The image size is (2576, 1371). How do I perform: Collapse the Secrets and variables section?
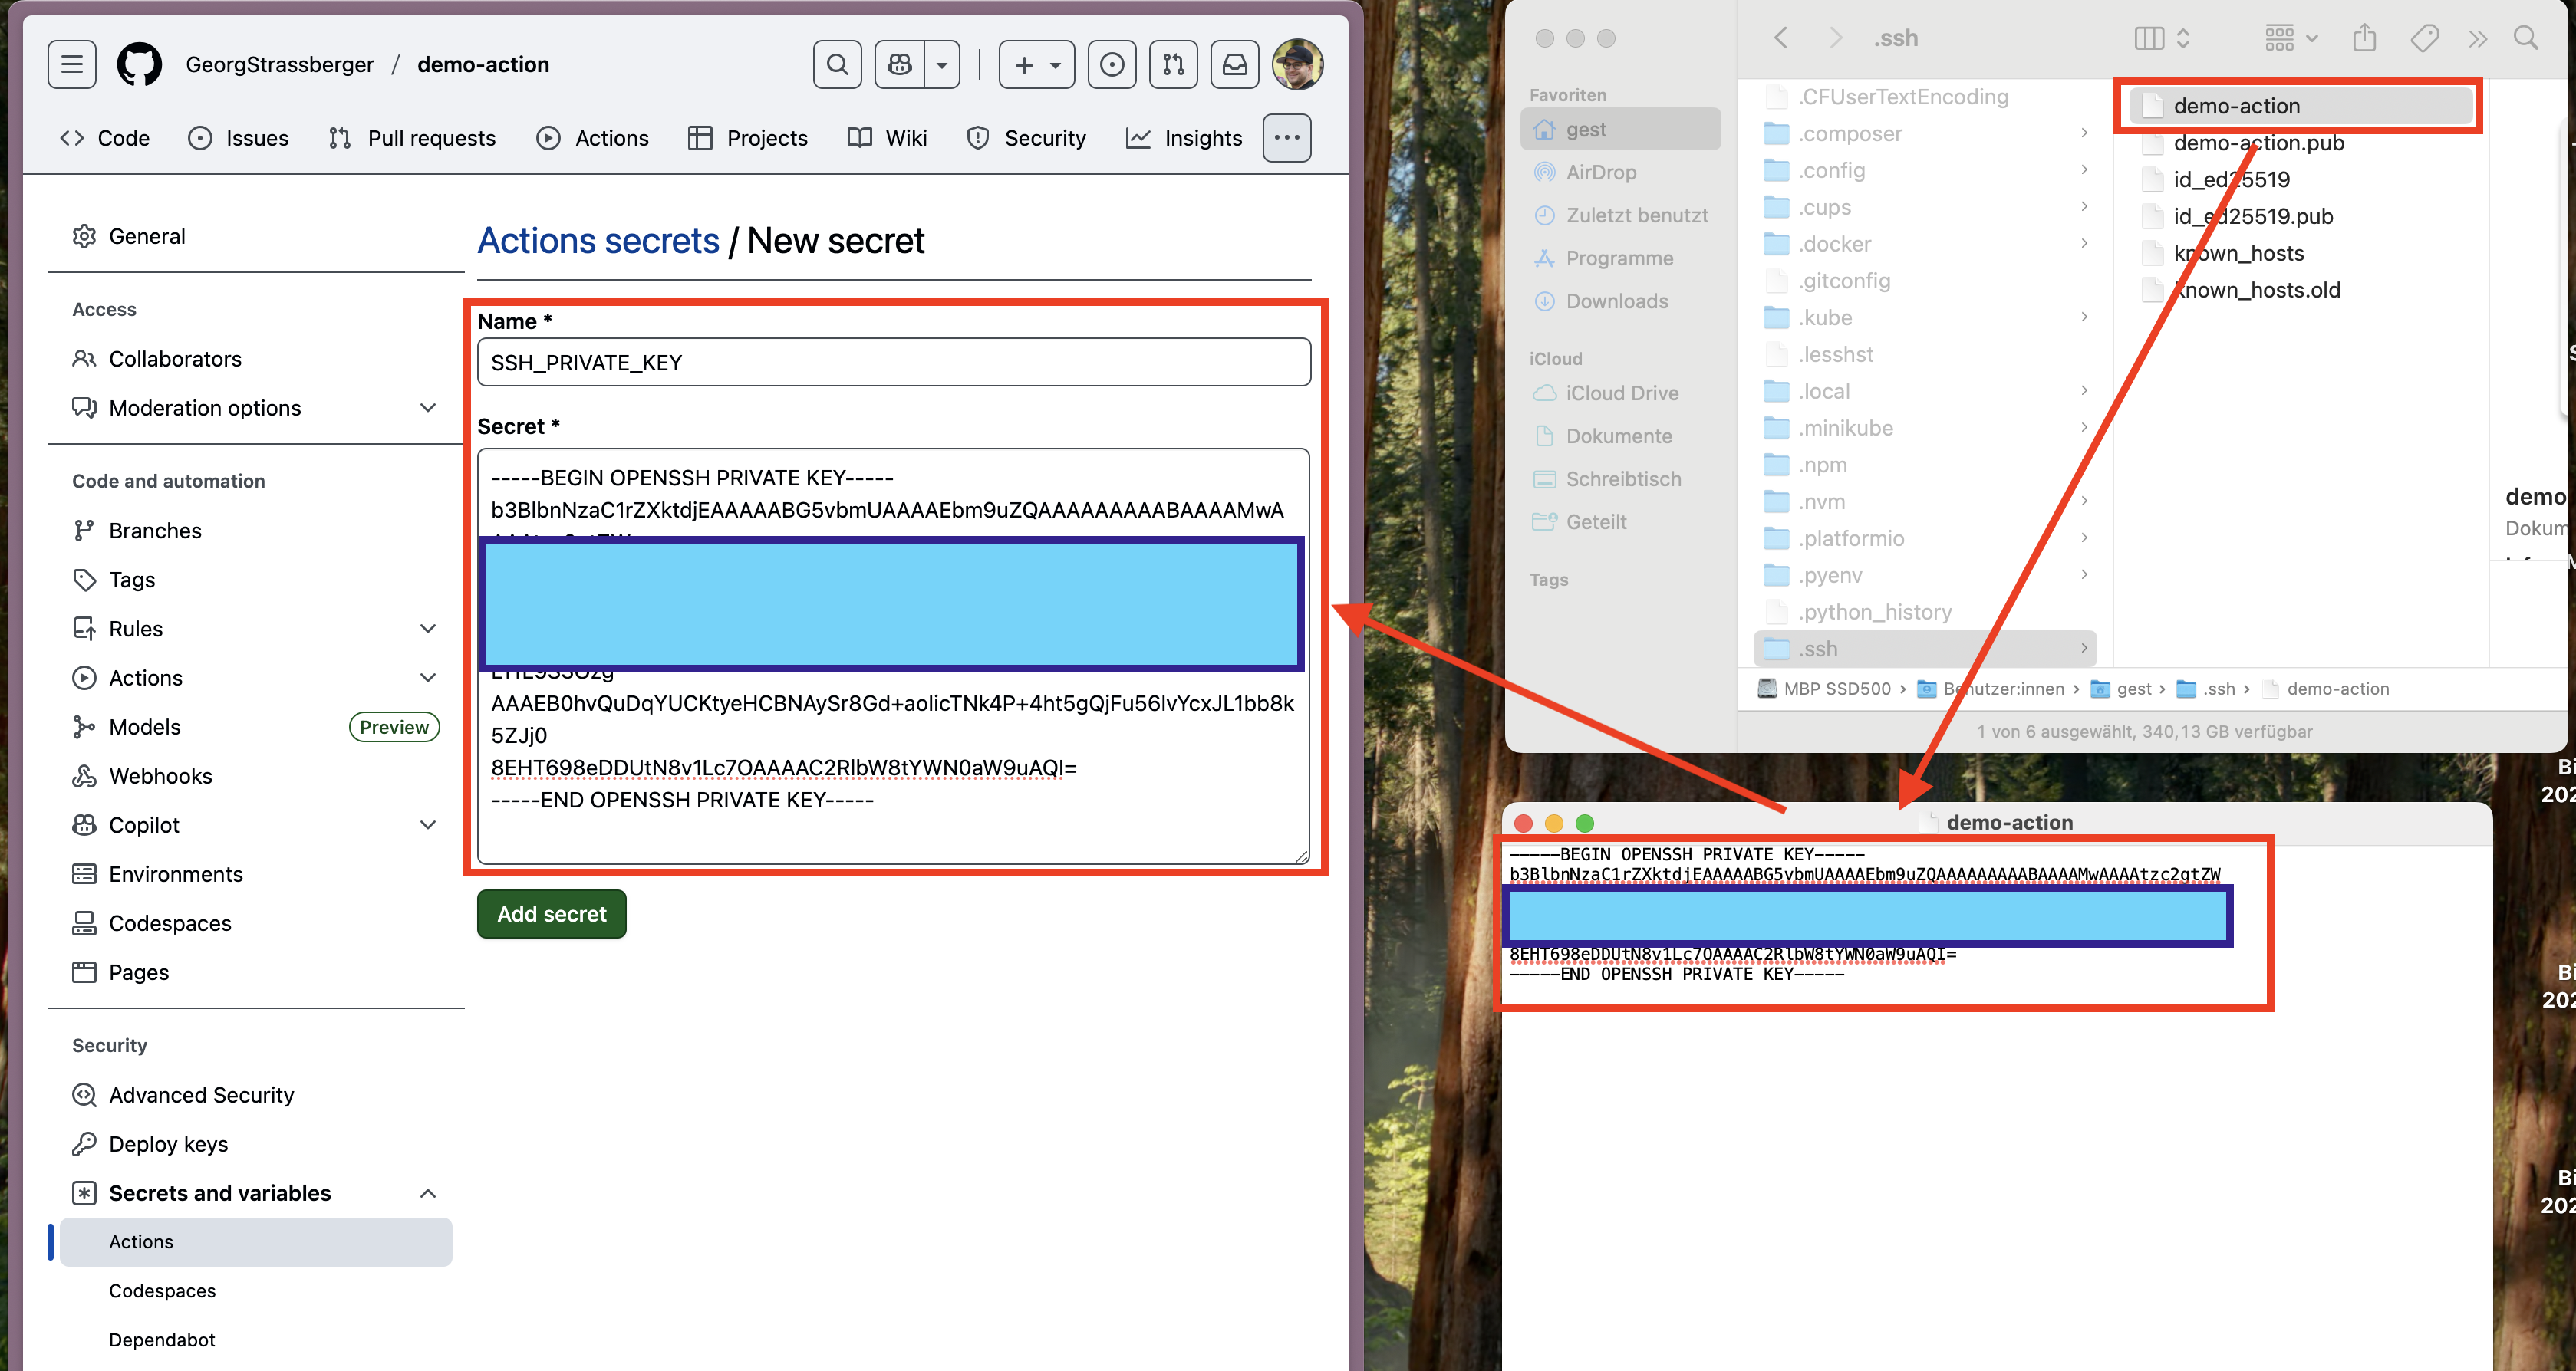[428, 1193]
